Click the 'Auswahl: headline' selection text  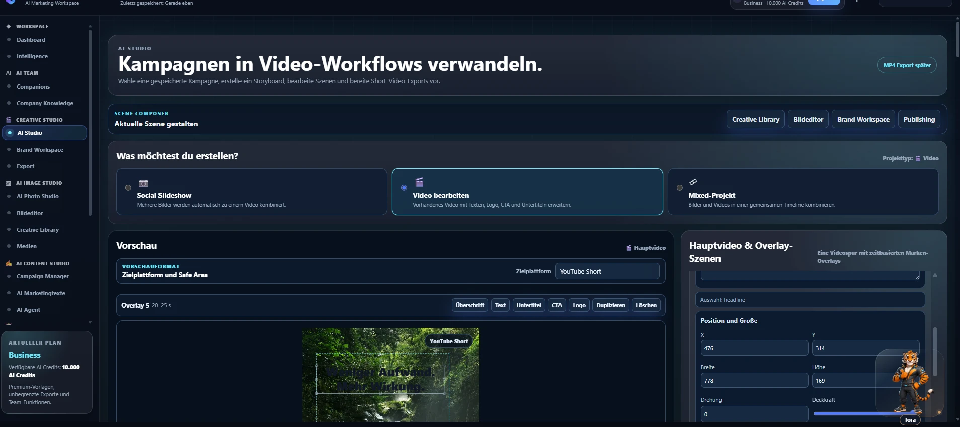point(723,300)
